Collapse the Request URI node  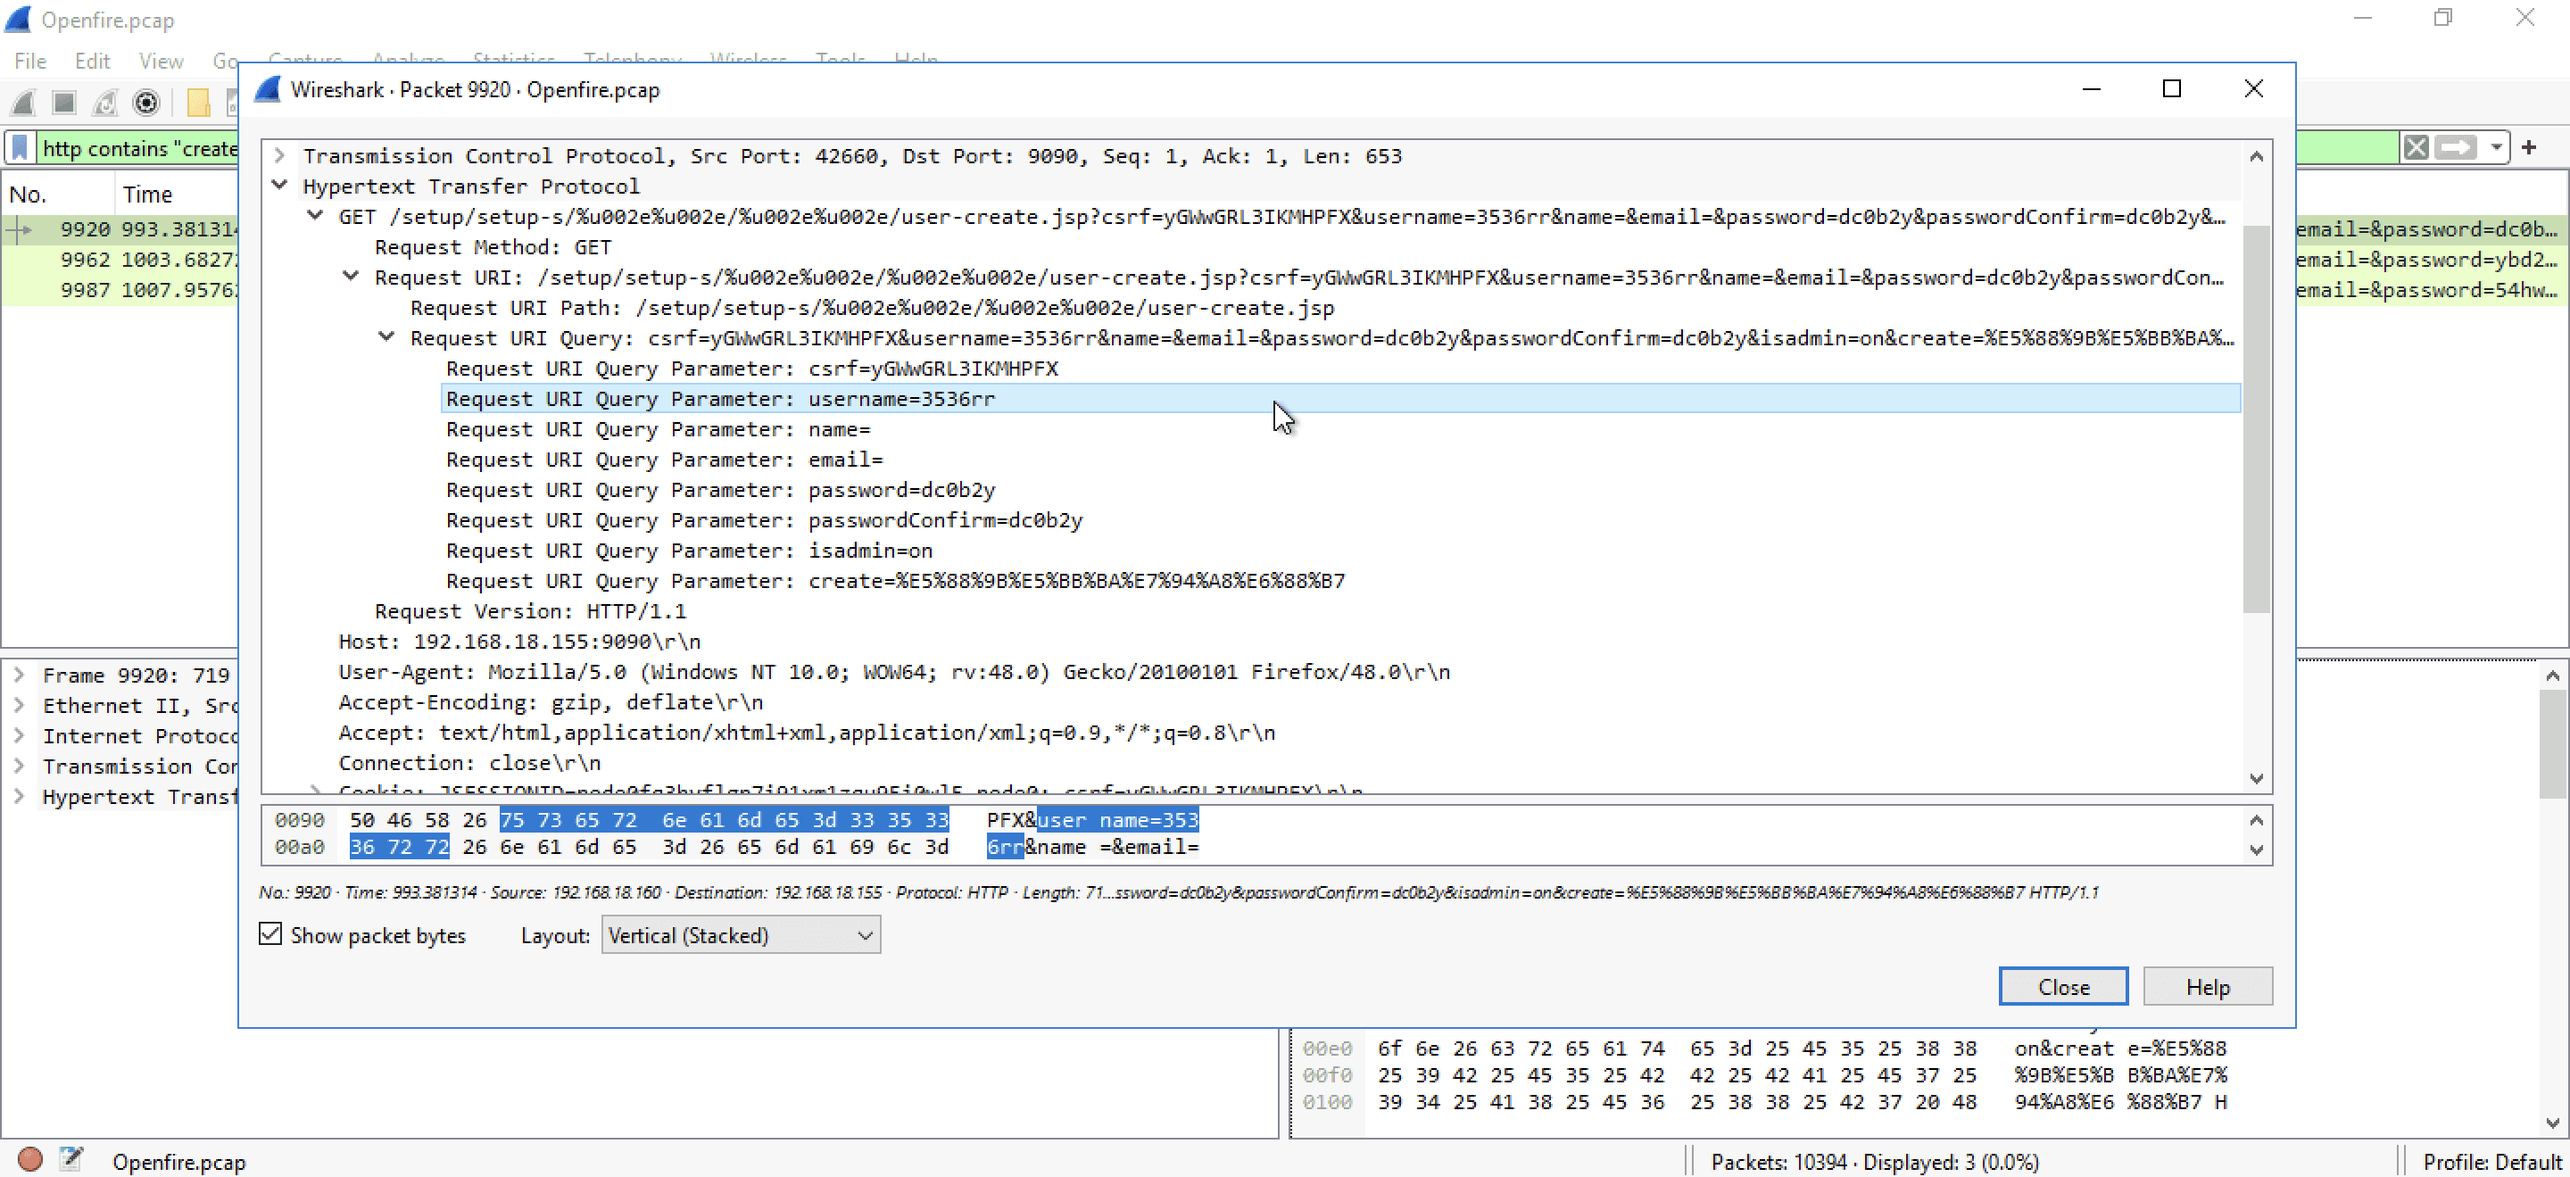click(352, 277)
